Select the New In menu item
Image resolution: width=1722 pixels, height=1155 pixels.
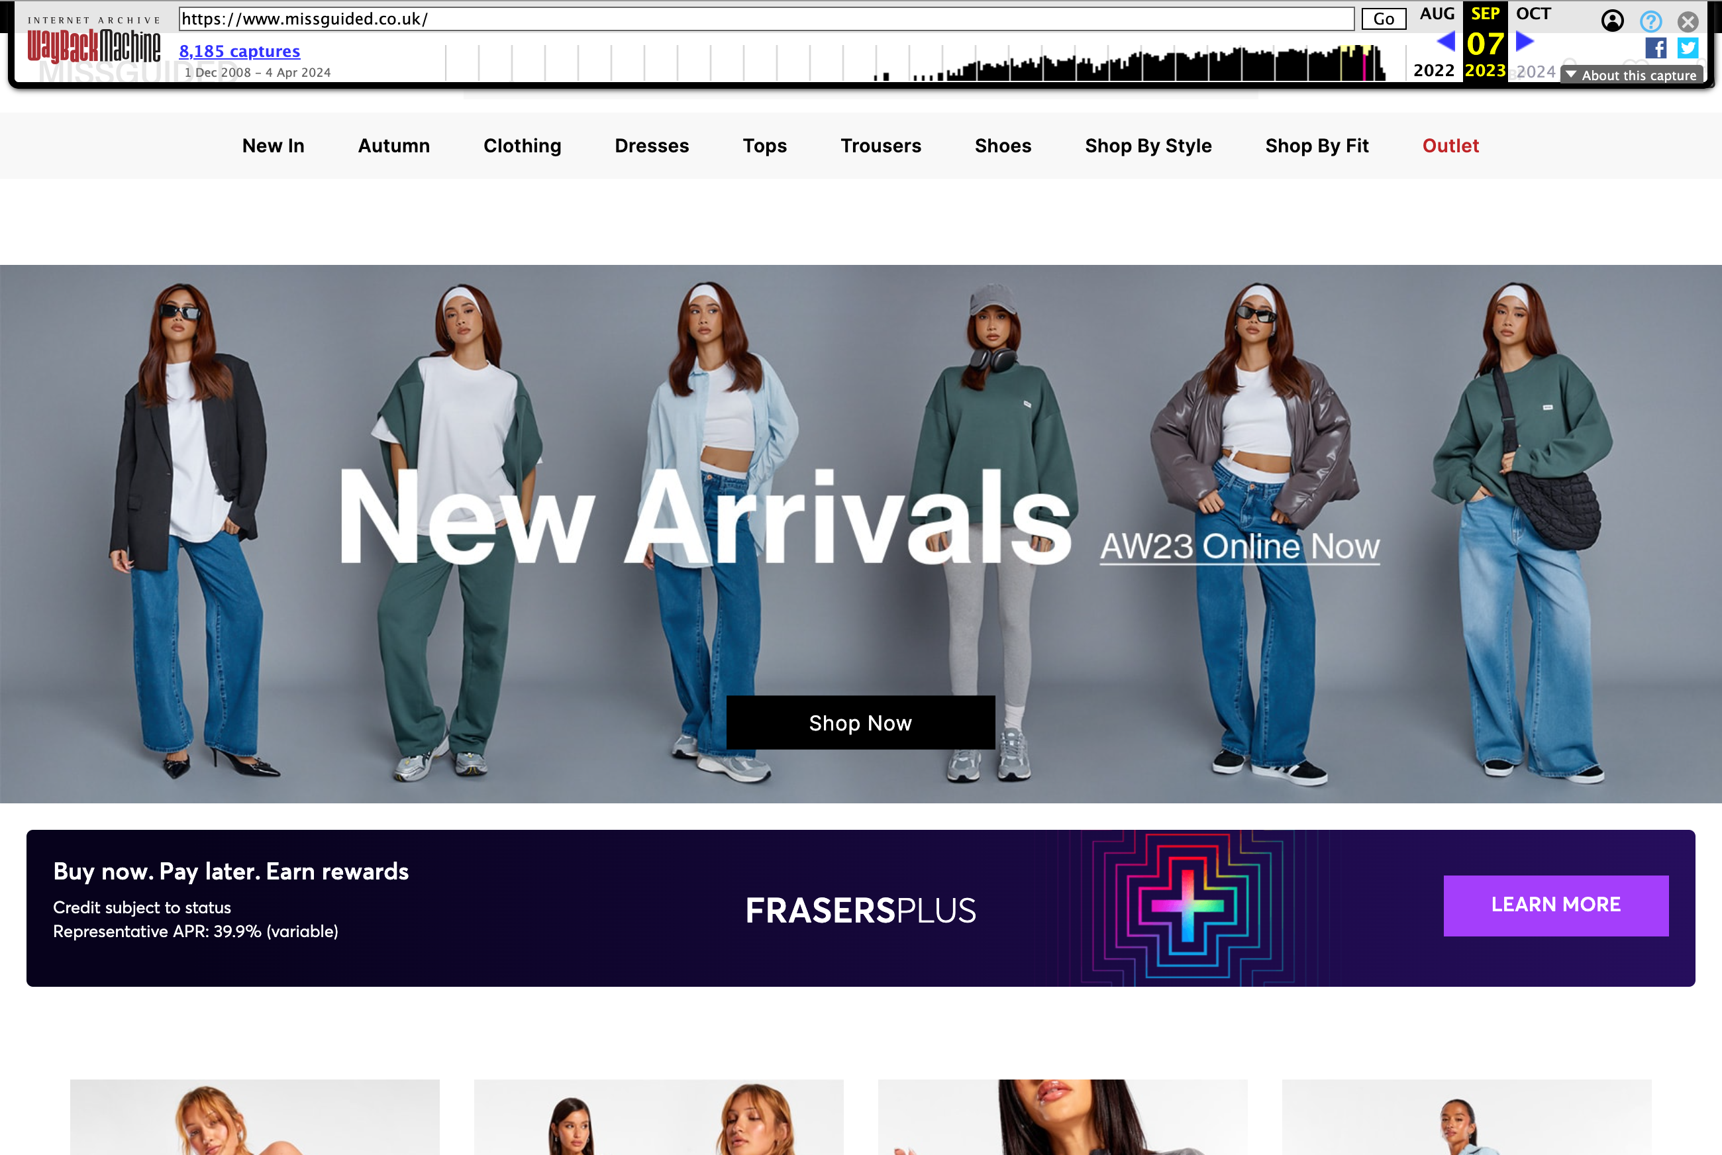(274, 146)
